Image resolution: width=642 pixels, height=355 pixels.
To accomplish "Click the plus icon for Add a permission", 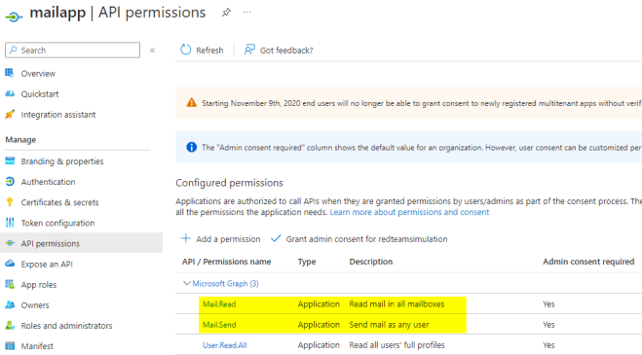I will (186, 238).
